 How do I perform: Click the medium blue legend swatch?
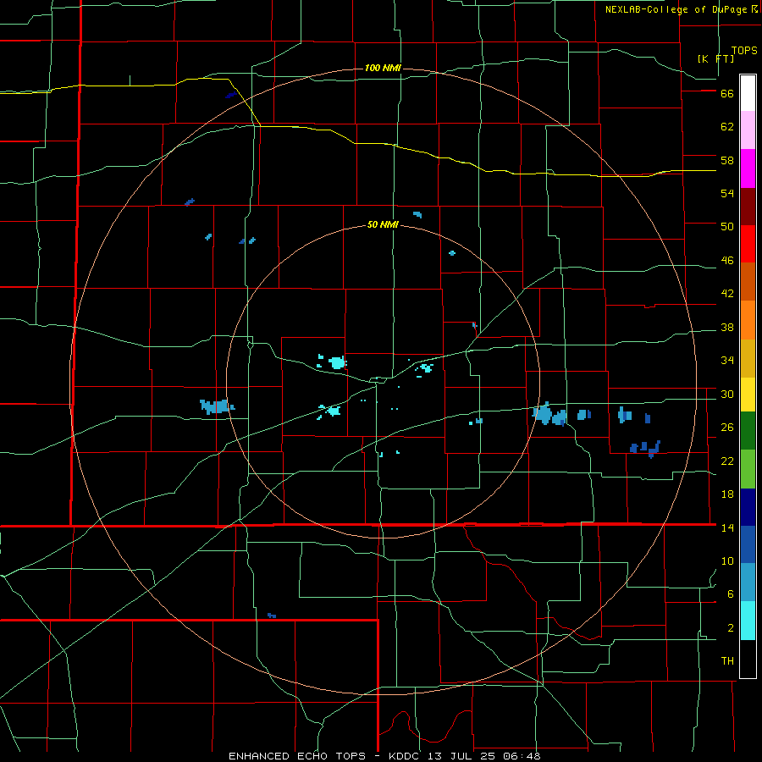[x=748, y=544]
